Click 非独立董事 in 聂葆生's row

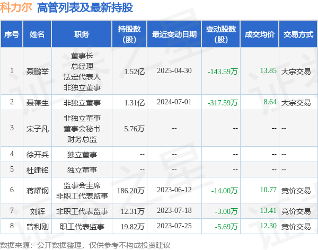82,103
